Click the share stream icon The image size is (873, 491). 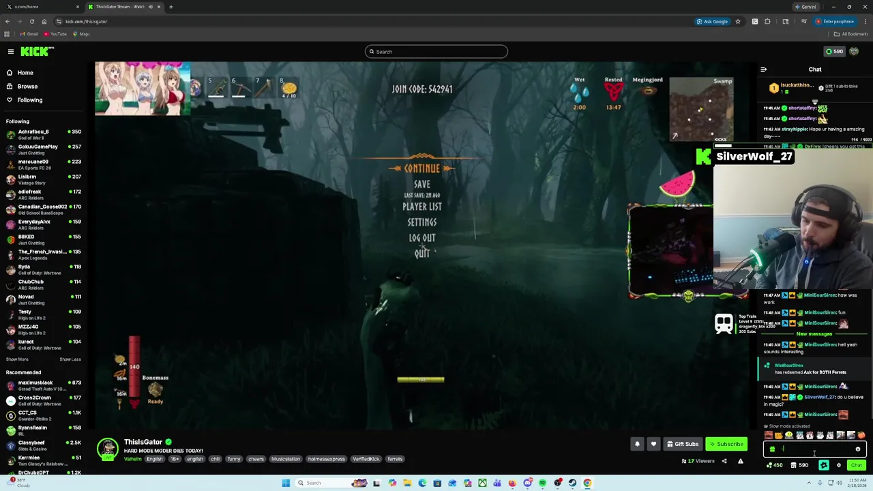724,461
